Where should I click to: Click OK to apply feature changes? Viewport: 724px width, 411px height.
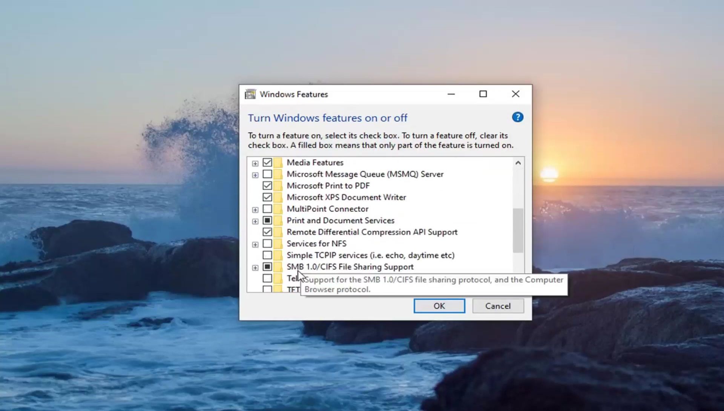[x=439, y=306]
